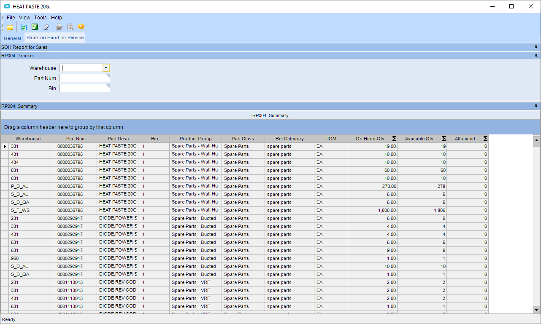Click the yellow sticky note memo icon

tap(10, 27)
